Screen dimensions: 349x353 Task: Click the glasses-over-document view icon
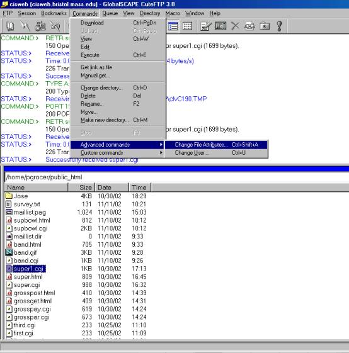(249, 26)
